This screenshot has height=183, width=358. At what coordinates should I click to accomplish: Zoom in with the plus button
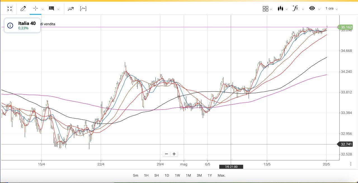click(174, 154)
